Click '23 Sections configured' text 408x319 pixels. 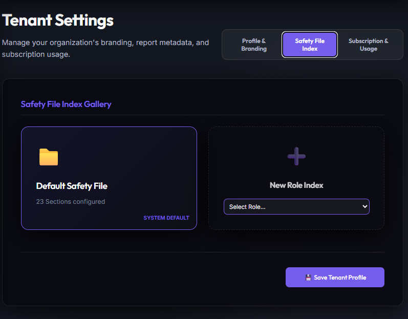[x=71, y=202]
